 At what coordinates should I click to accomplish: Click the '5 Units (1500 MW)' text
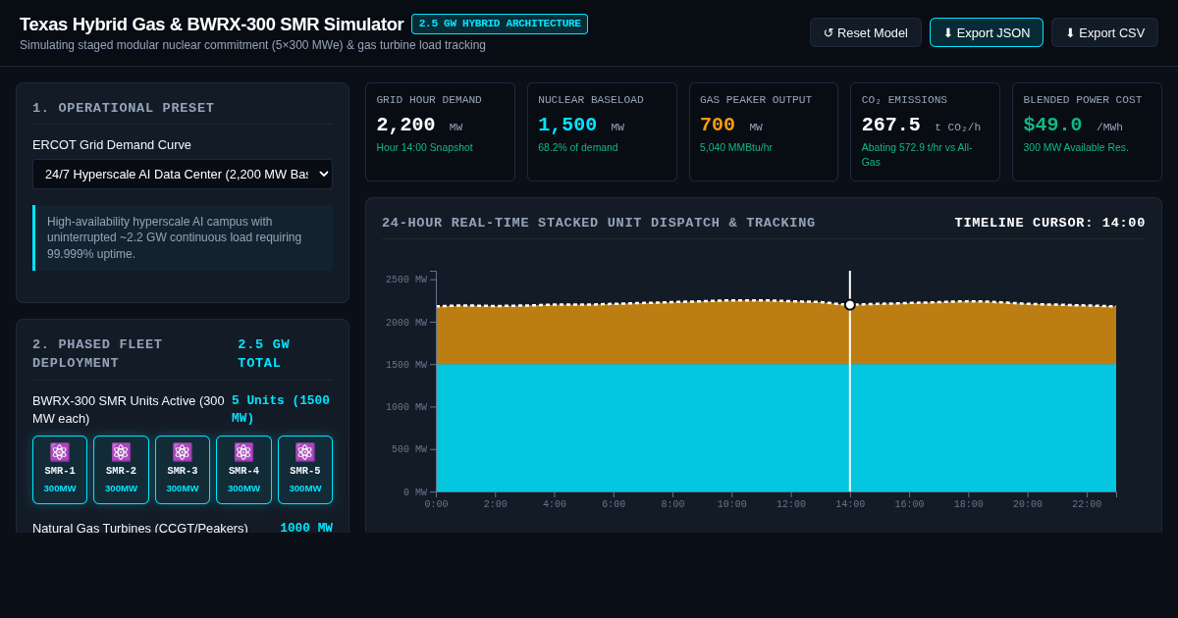pyautogui.click(x=282, y=409)
